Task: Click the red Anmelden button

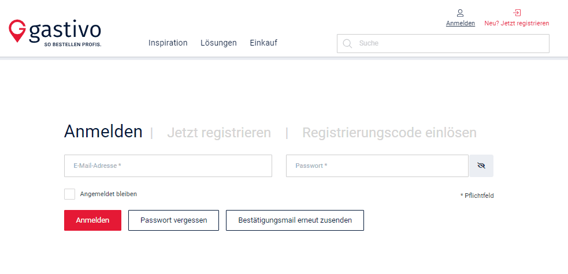Action: coord(92,220)
